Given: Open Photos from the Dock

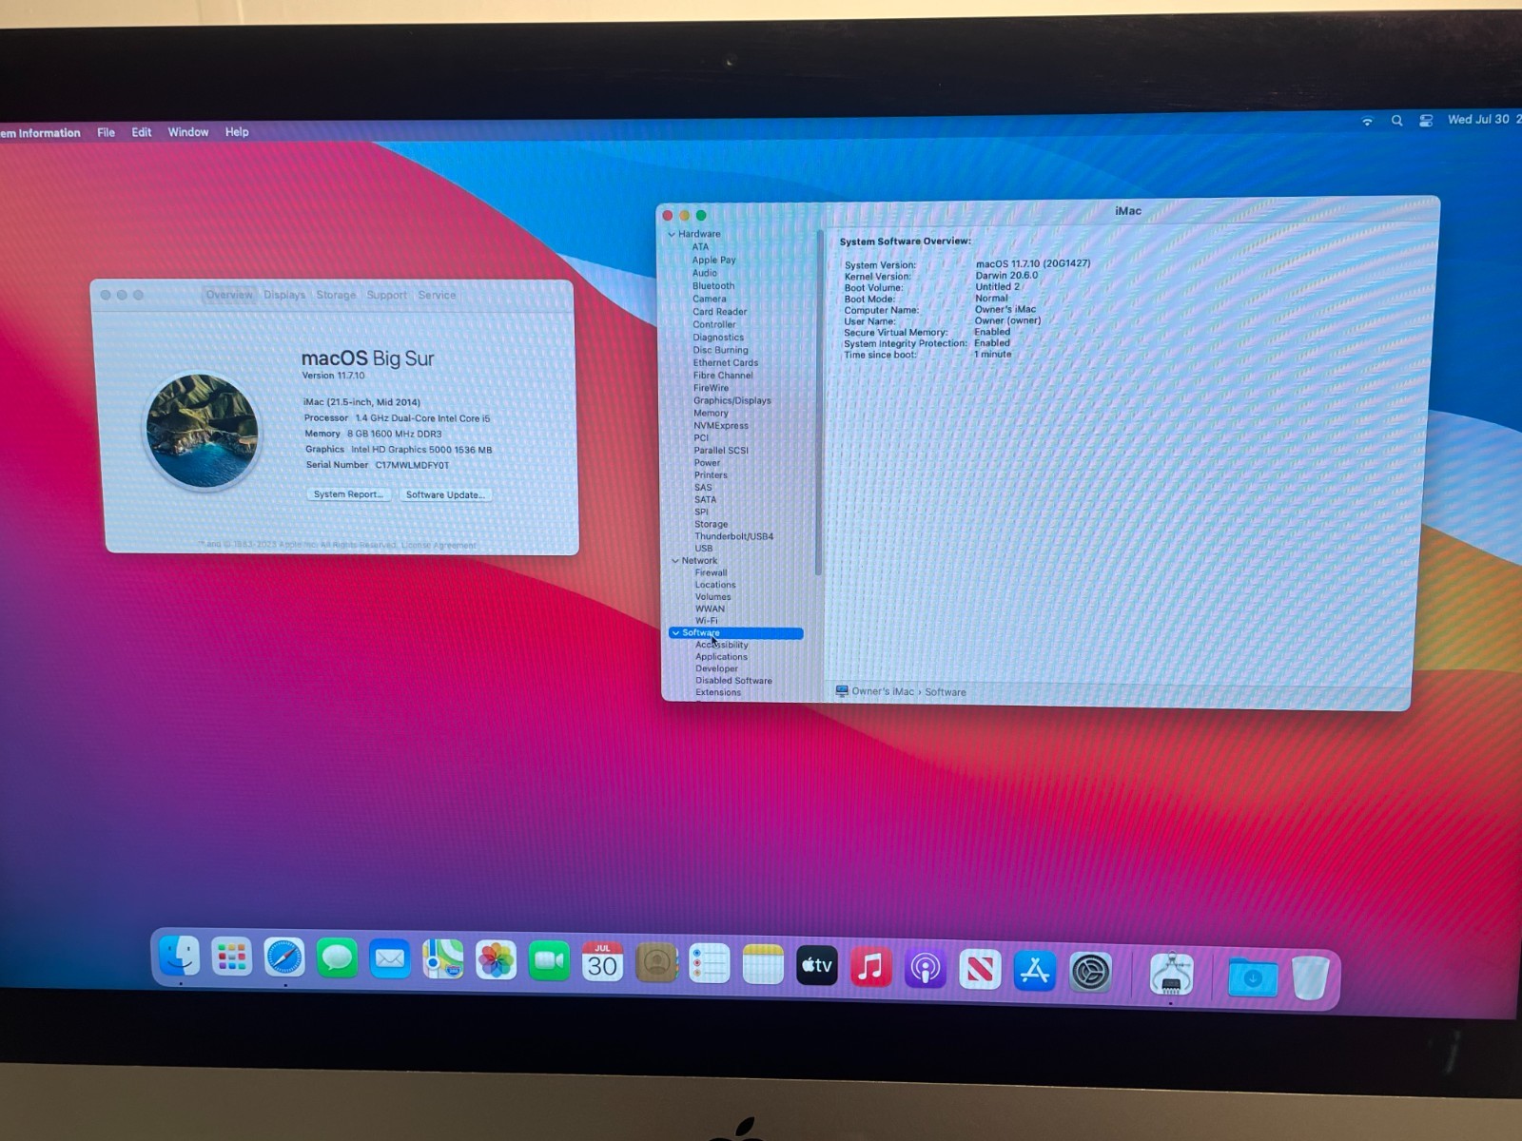Looking at the screenshot, I should click(496, 962).
